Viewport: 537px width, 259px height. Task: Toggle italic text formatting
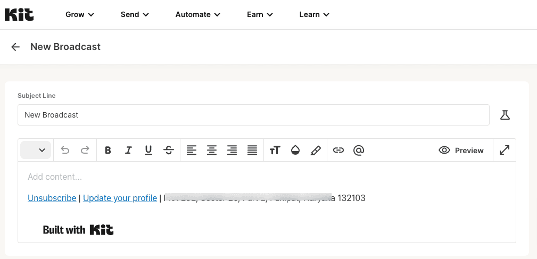(128, 151)
